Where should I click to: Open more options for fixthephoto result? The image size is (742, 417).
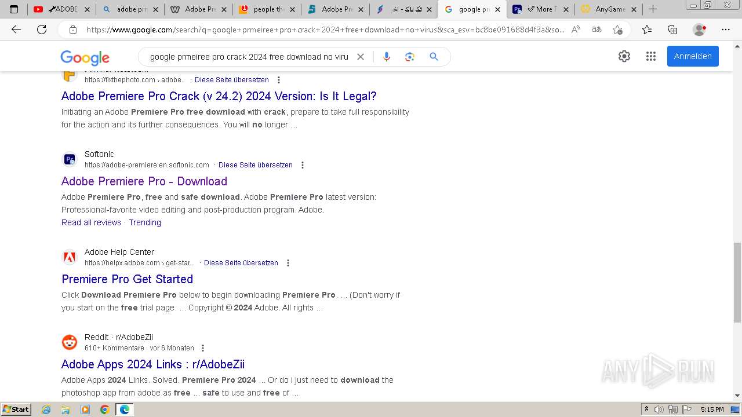coord(279,80)
